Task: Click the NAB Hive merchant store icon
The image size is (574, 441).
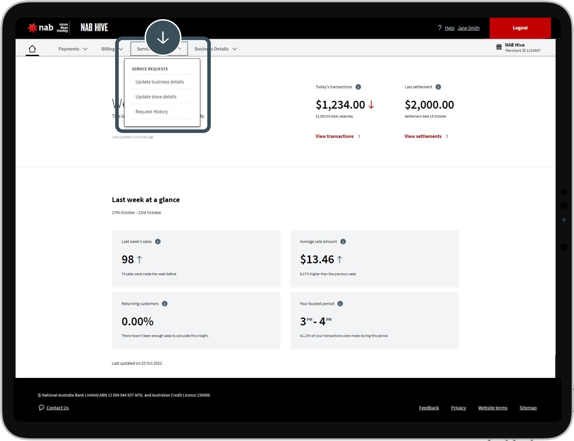Action: point(499,47)
